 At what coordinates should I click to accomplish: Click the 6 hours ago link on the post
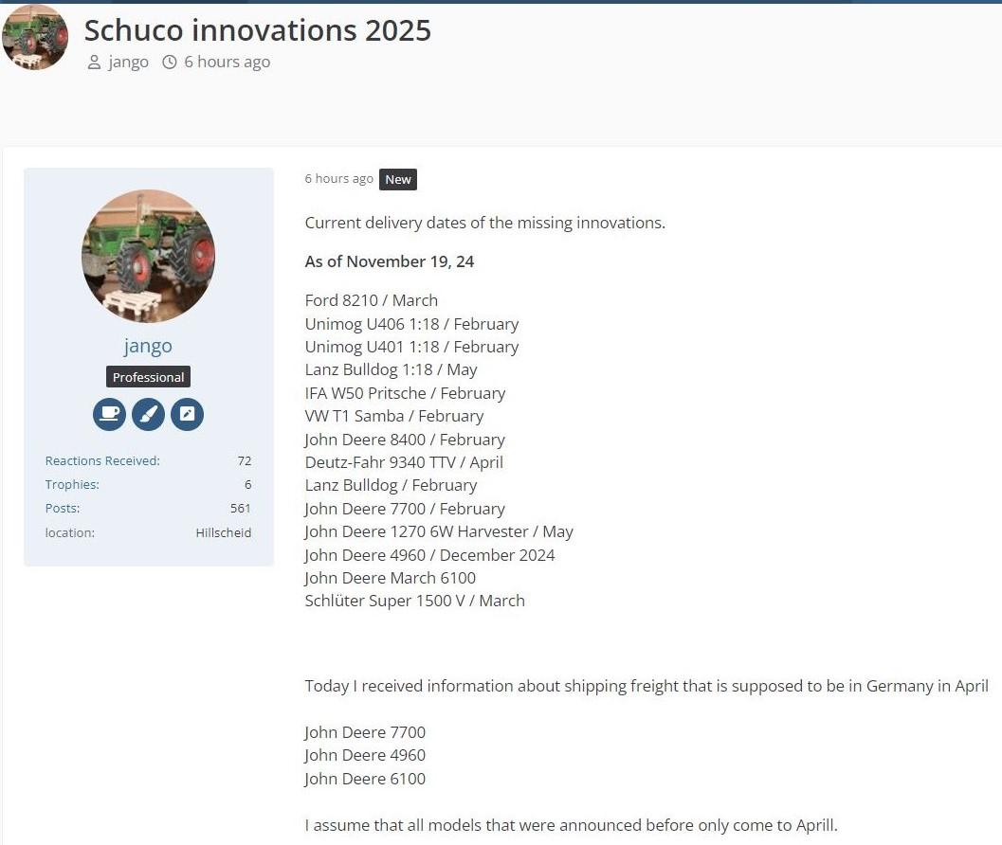pos(338,178)
